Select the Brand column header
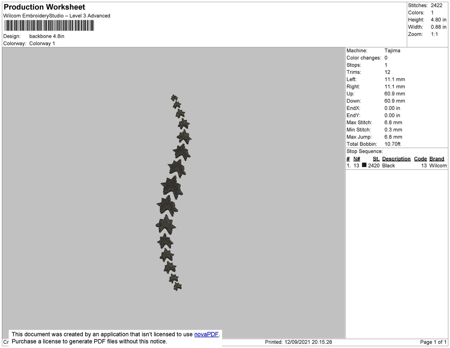 tap(436, 158)
